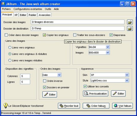Click the JAlbum title bar app icon
137x116 pixels.
pyautogui.click(x=3, y=4)
